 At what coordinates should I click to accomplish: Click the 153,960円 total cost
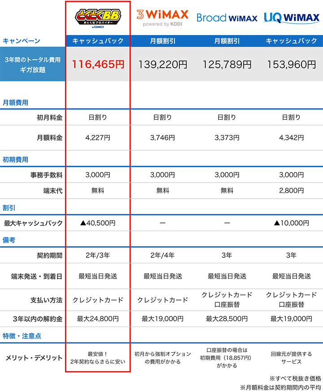pyautogui.click(x=292, y=65)
